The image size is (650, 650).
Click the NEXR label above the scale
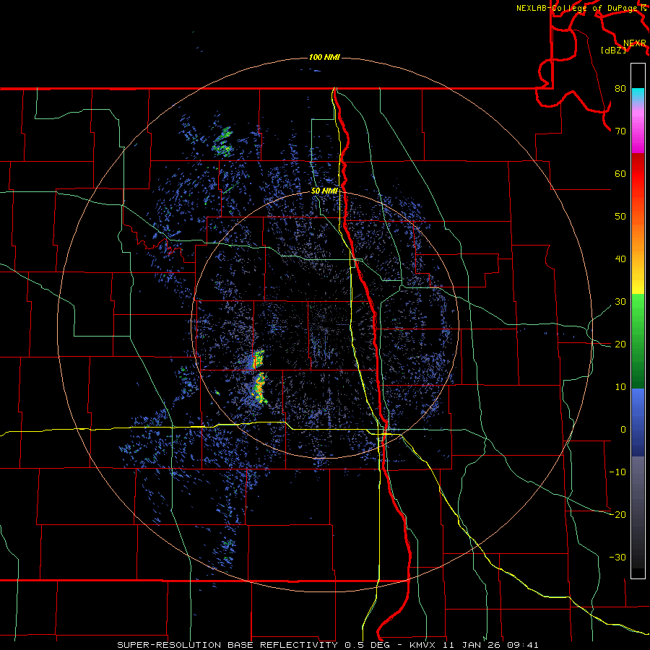pyautogui.click(x=635, y=43)
